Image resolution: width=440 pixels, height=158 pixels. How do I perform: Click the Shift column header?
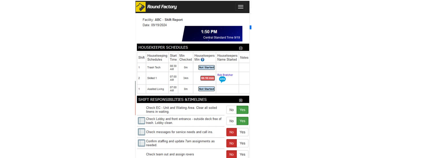pyautogui.click(x=141, y=58)
